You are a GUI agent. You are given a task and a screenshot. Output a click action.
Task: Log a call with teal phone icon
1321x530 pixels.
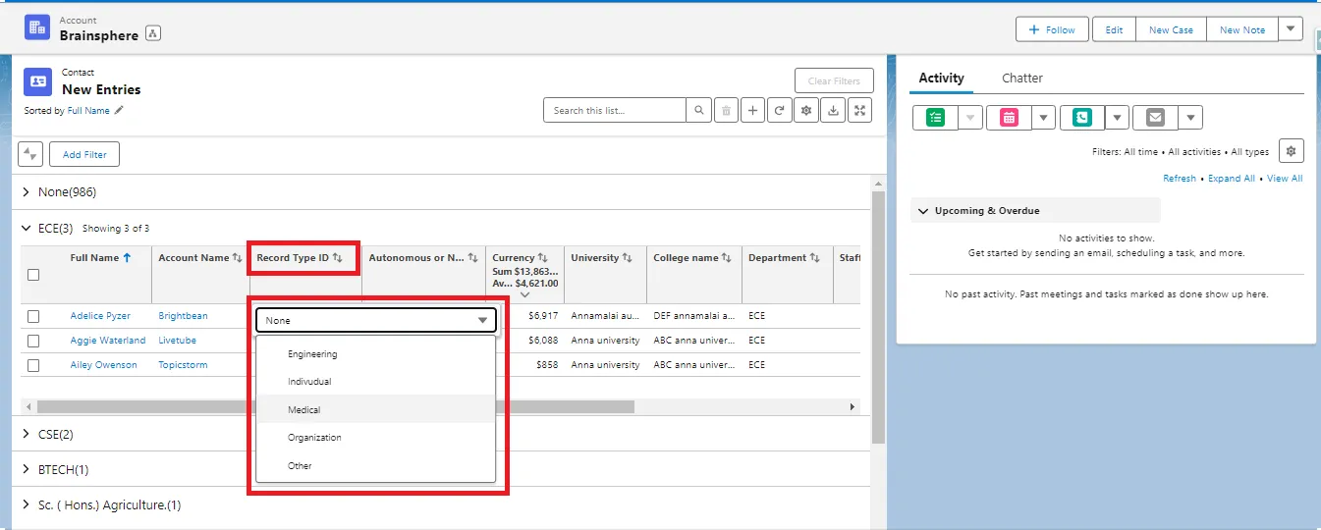pos(1082,118)
